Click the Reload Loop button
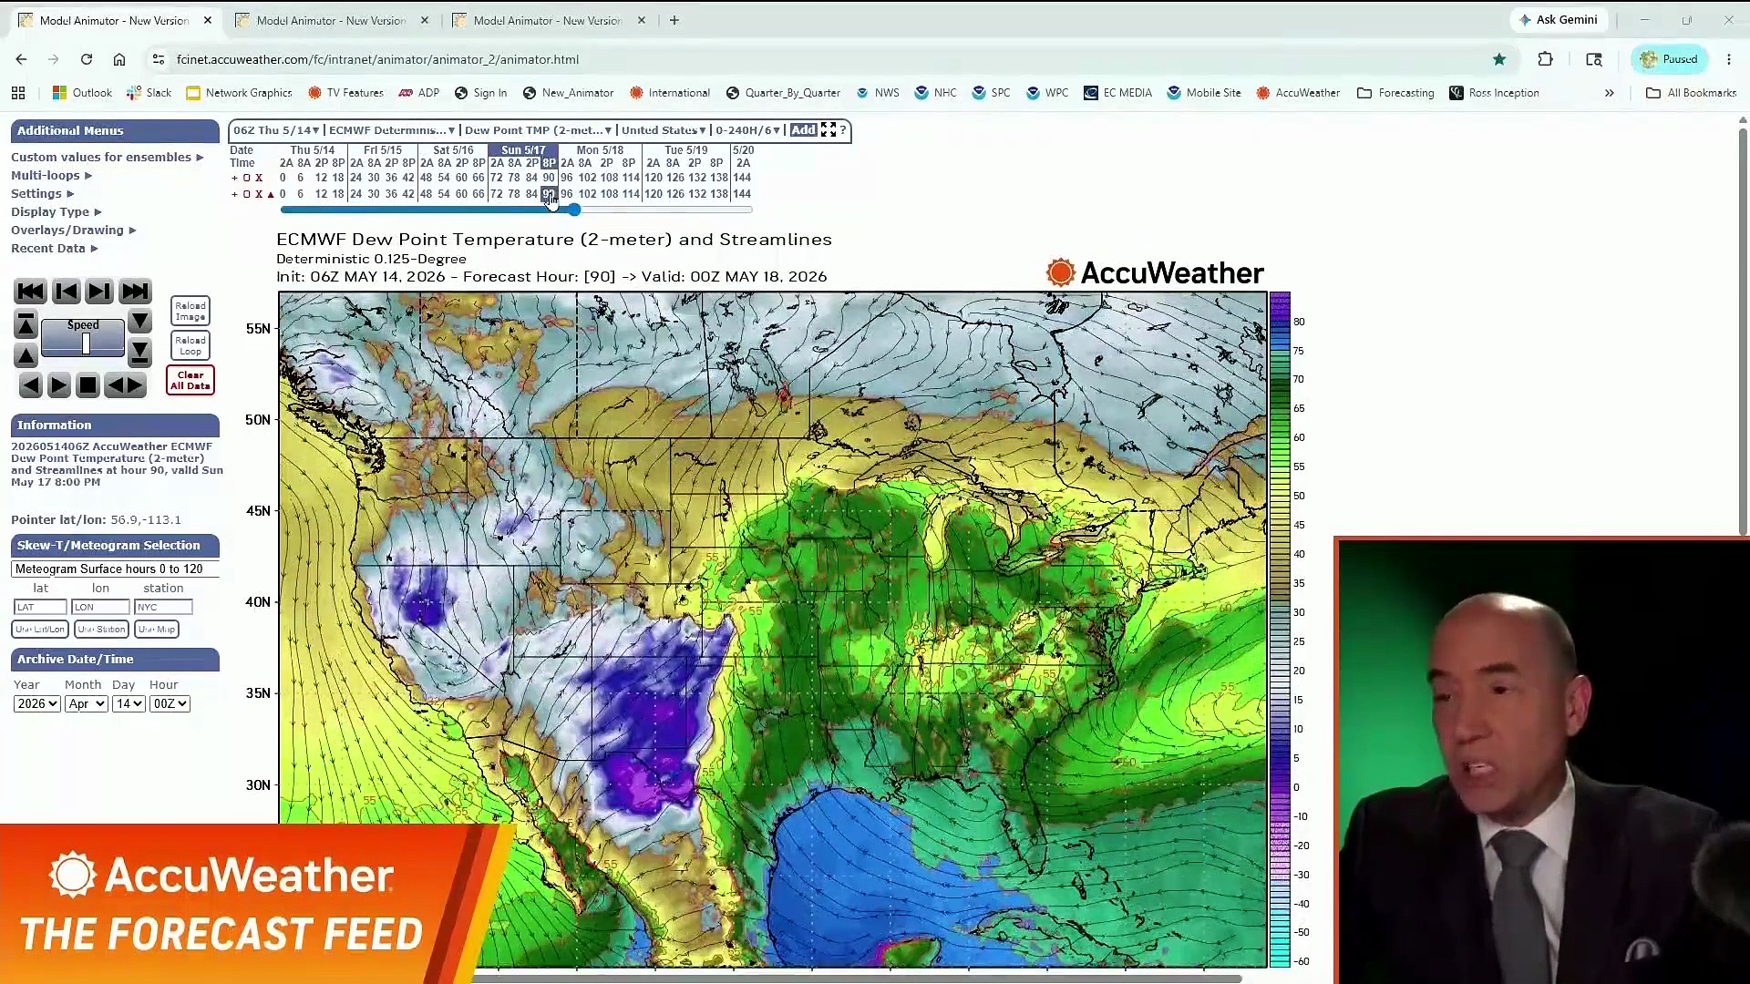 190,345
